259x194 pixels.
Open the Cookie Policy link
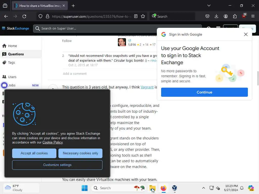point(53,142)
